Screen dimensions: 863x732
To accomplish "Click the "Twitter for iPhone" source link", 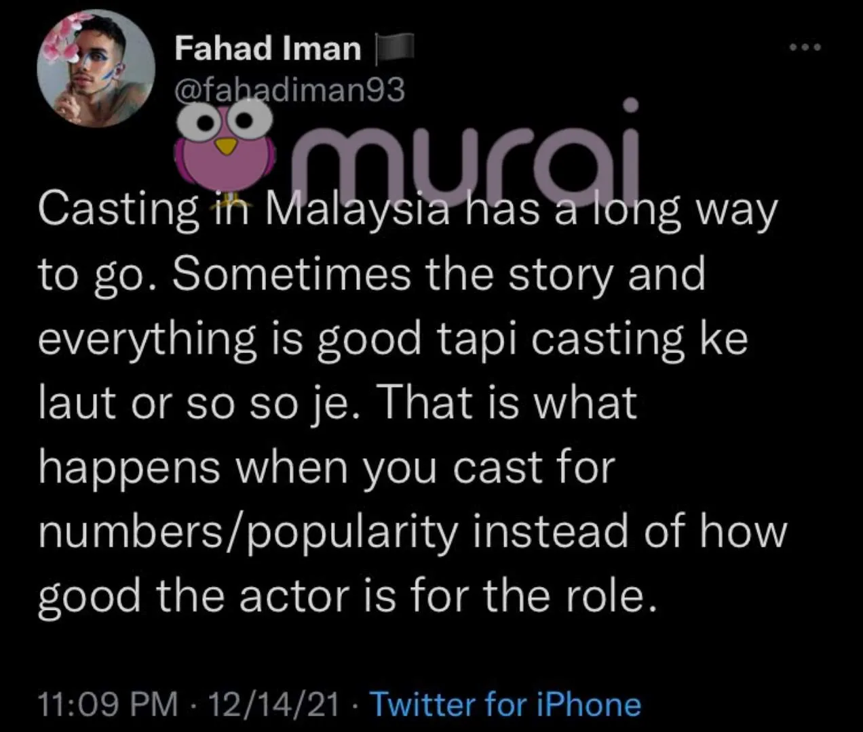I will [x=505, y=704].
